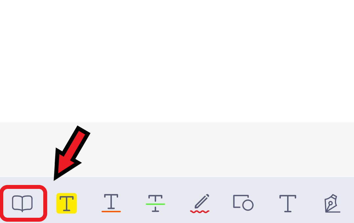Enable freehand drawing with the pencil icon
This screenshot has height=223, width=354.
[200, 203]
